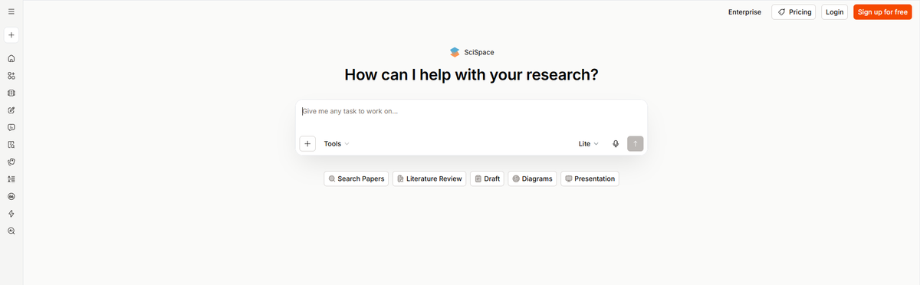Open Enterprise from the top bar
Image resolution: width=920 pixels, height=285 pixels.
pyautogui.click(x=744, y=12)
